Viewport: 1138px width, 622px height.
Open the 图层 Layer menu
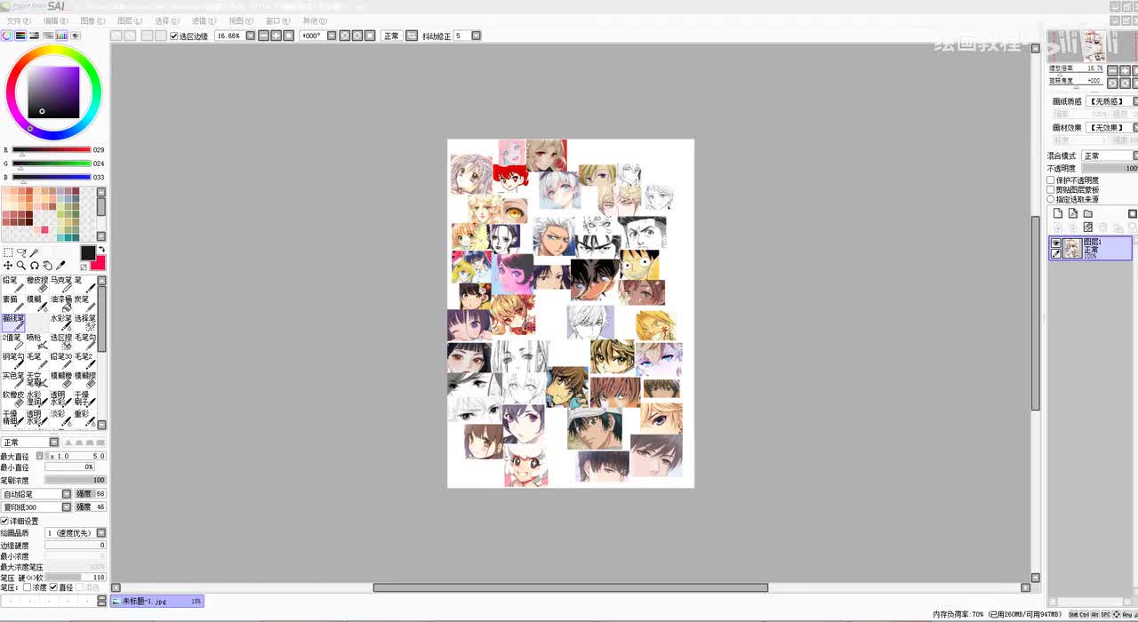[130, 20]
